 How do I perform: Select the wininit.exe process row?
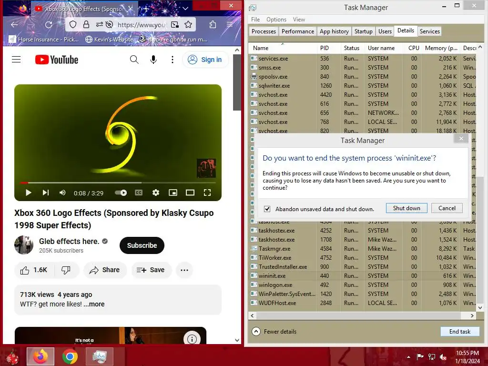[x=363, y=276]
